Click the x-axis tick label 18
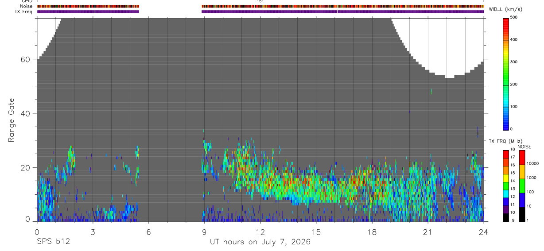Screen dimensions: 544x251 tap(372, 232)
